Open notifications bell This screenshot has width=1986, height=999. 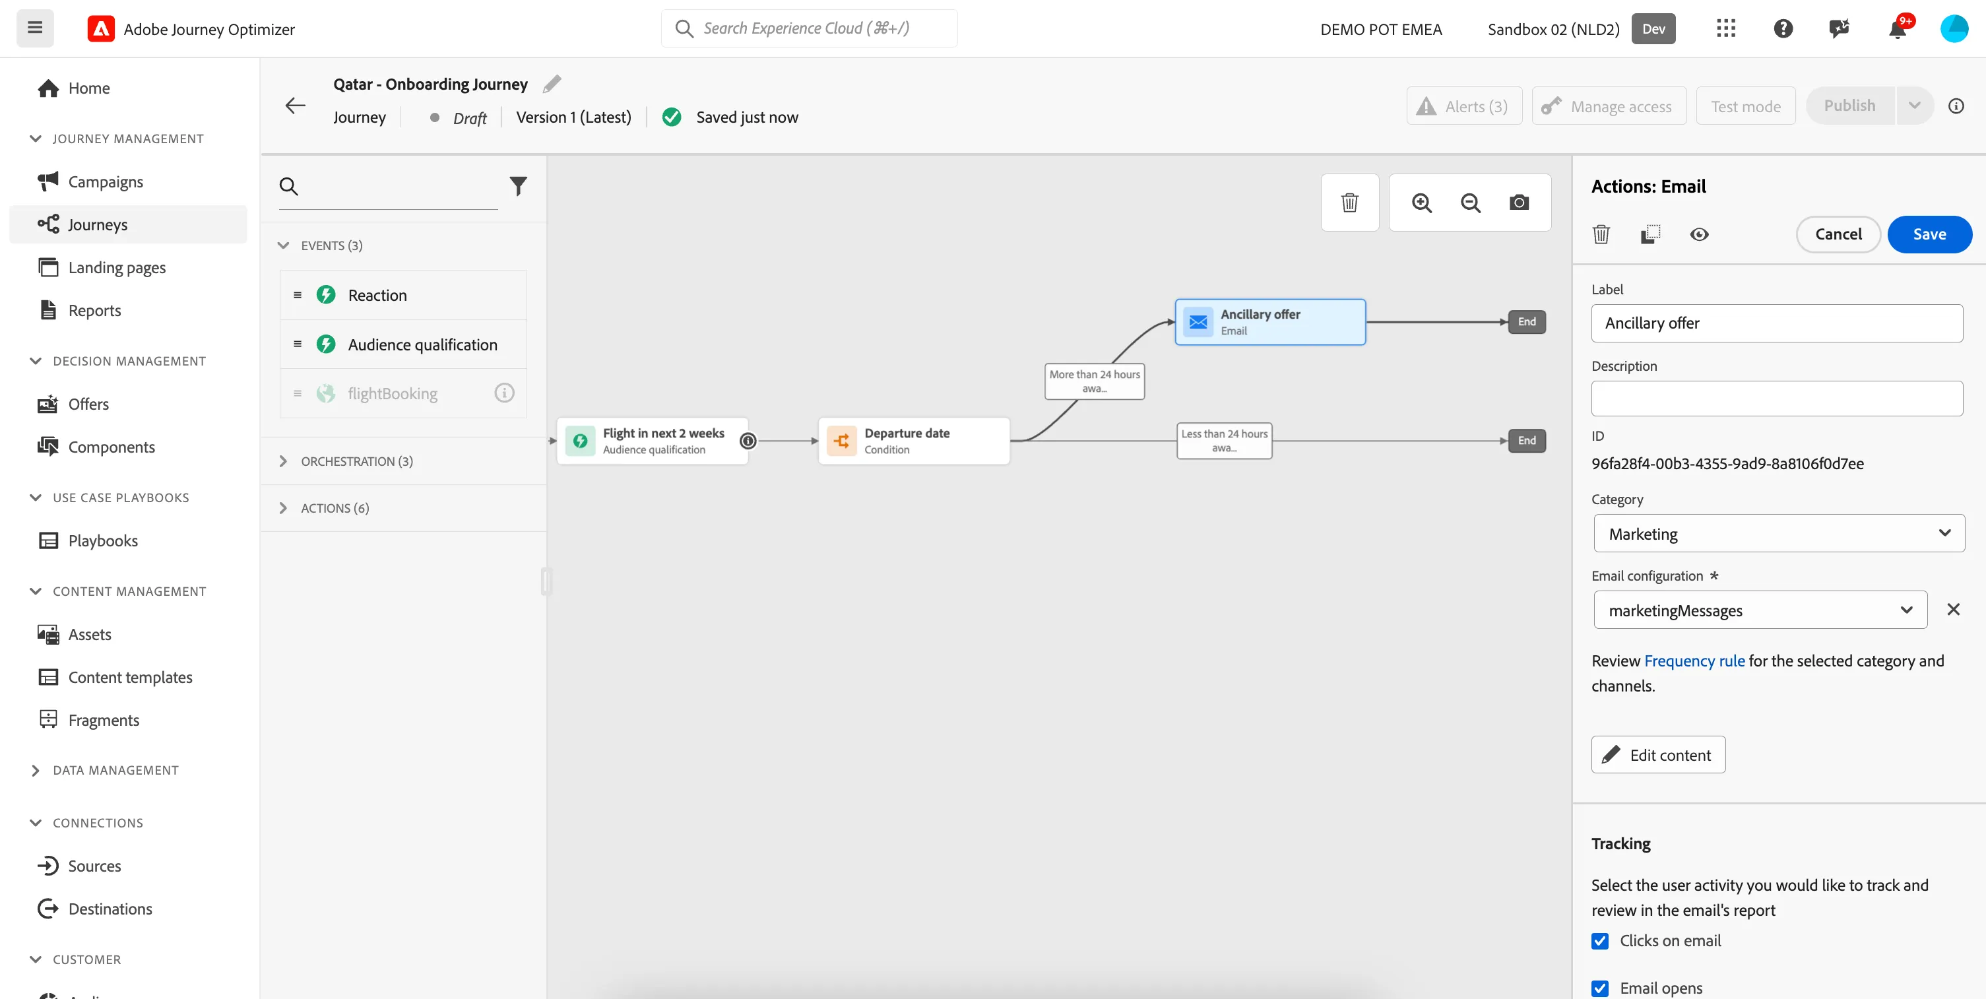point(1898,28)
